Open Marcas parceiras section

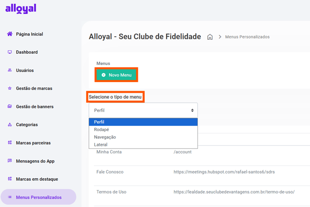[x=33, y=143]
